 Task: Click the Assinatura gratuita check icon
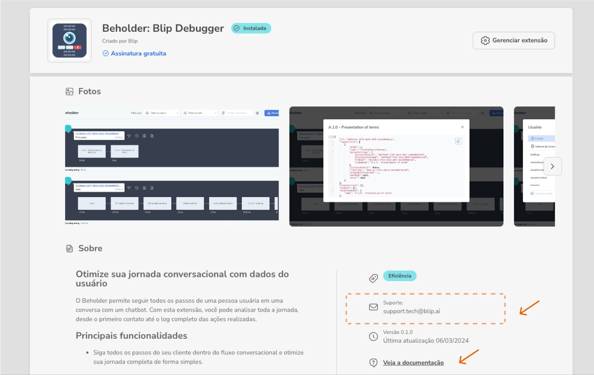[105, 53]
